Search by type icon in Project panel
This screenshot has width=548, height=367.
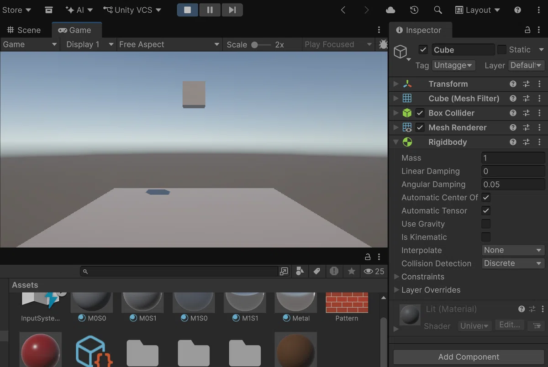pyautogui.click(x=300, y=271)
